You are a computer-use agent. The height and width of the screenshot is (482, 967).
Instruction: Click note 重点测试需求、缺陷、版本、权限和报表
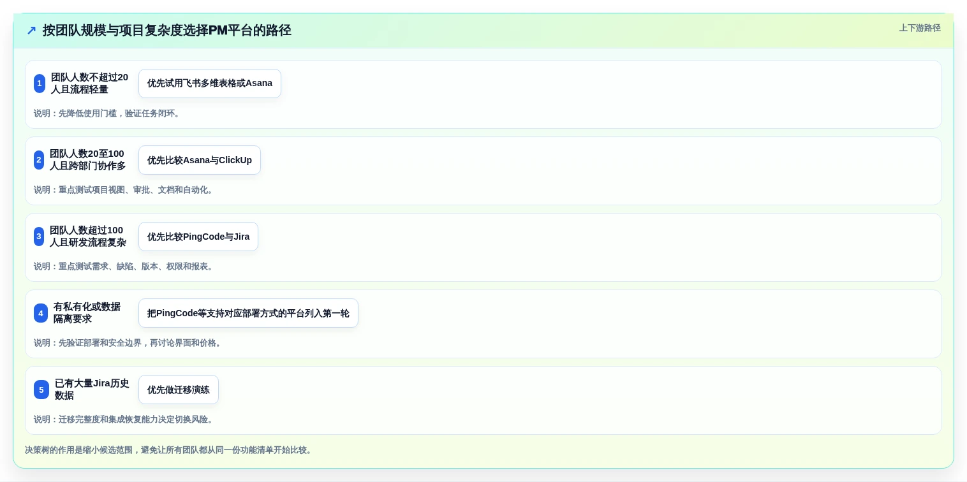(x=125, y=267)
